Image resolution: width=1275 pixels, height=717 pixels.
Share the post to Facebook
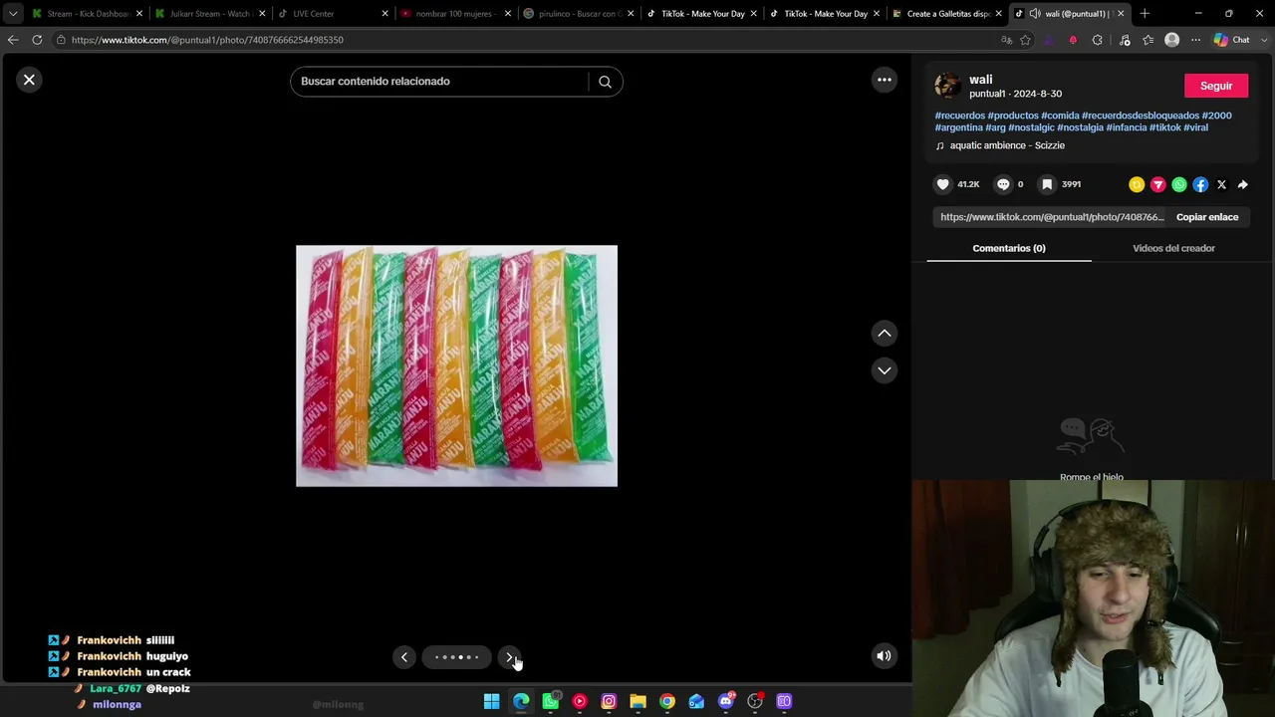tap(1200, 184)
